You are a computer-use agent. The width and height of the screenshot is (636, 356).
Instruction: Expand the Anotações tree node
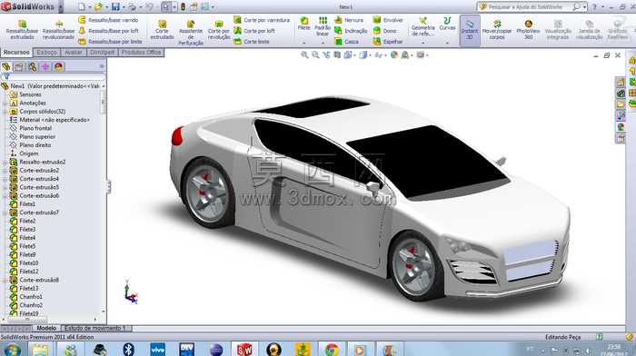pos(5,103)
